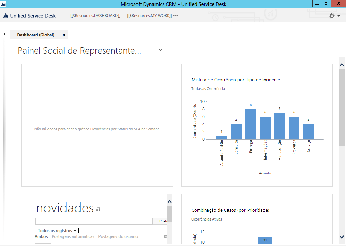Viewport: 346px width, 246px height.
Task: Click the Postar button
Action: (163, 221)
